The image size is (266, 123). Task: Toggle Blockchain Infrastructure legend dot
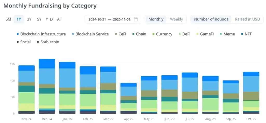pyautogui.click(x=18, y=34)
